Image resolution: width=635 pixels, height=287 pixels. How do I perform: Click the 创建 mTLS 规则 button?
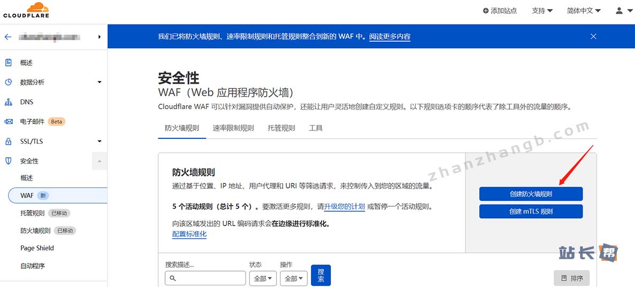pyautogui.click(x=530, y=212)
